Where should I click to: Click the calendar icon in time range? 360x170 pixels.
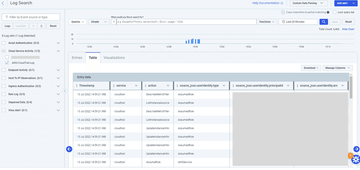click(x=283, y=22)
